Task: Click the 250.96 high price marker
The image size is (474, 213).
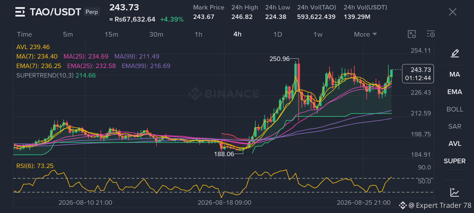Action: point(279,59)
